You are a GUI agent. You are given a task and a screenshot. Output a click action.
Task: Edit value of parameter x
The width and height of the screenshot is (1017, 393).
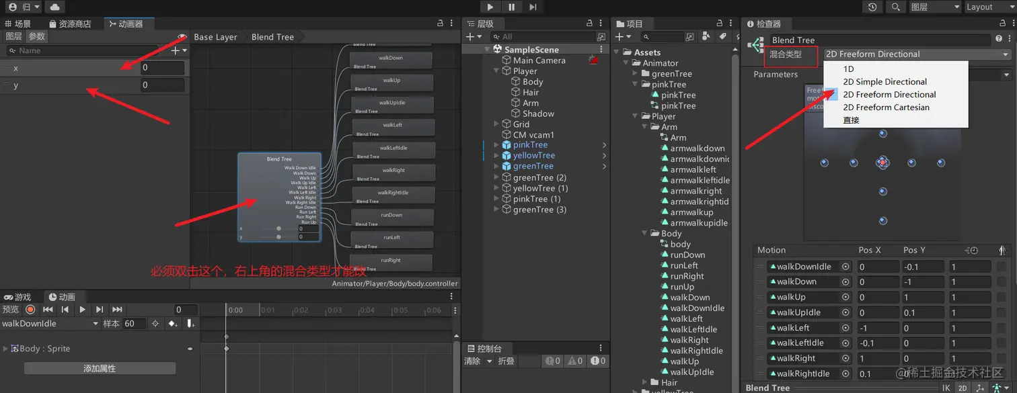point(162,68)
